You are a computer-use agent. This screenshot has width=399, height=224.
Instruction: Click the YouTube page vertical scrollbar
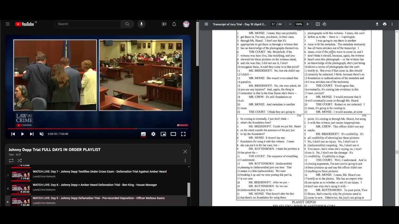(x=197, y=44)
